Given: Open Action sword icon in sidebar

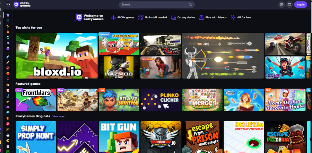Looking at the screenshot, I should point(8,62).
